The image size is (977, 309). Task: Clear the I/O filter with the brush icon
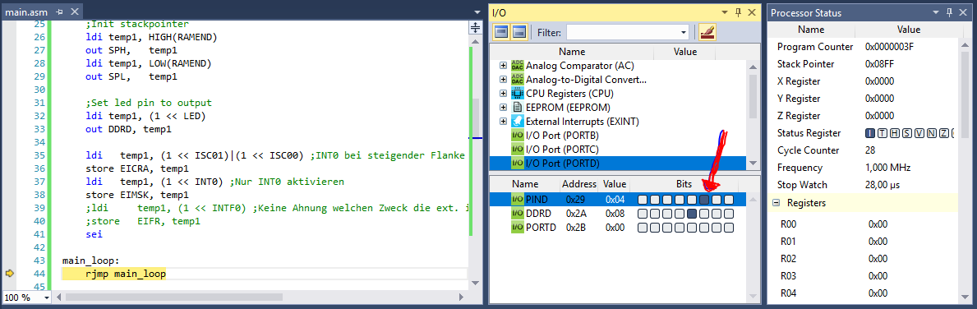[707, 32]
